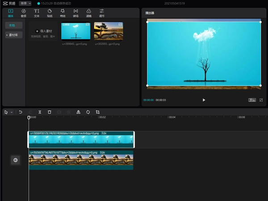Viewport: 268px width, 201px height.
Task: Open the 贴纸 stickers panel icon
Action: pyautogui.click(x=50, y=12)
